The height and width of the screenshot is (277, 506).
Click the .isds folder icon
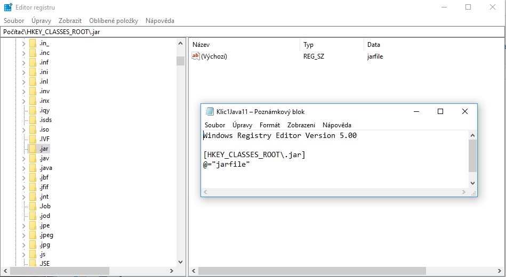[33, 120]
